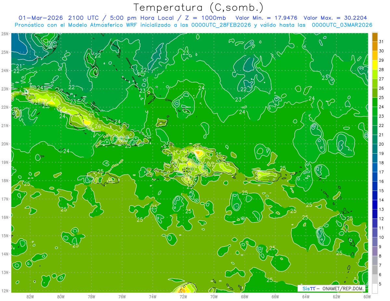Click legend value 5 on color scale
The height and width of the screenshot is (301, 390).
(380, 284)
